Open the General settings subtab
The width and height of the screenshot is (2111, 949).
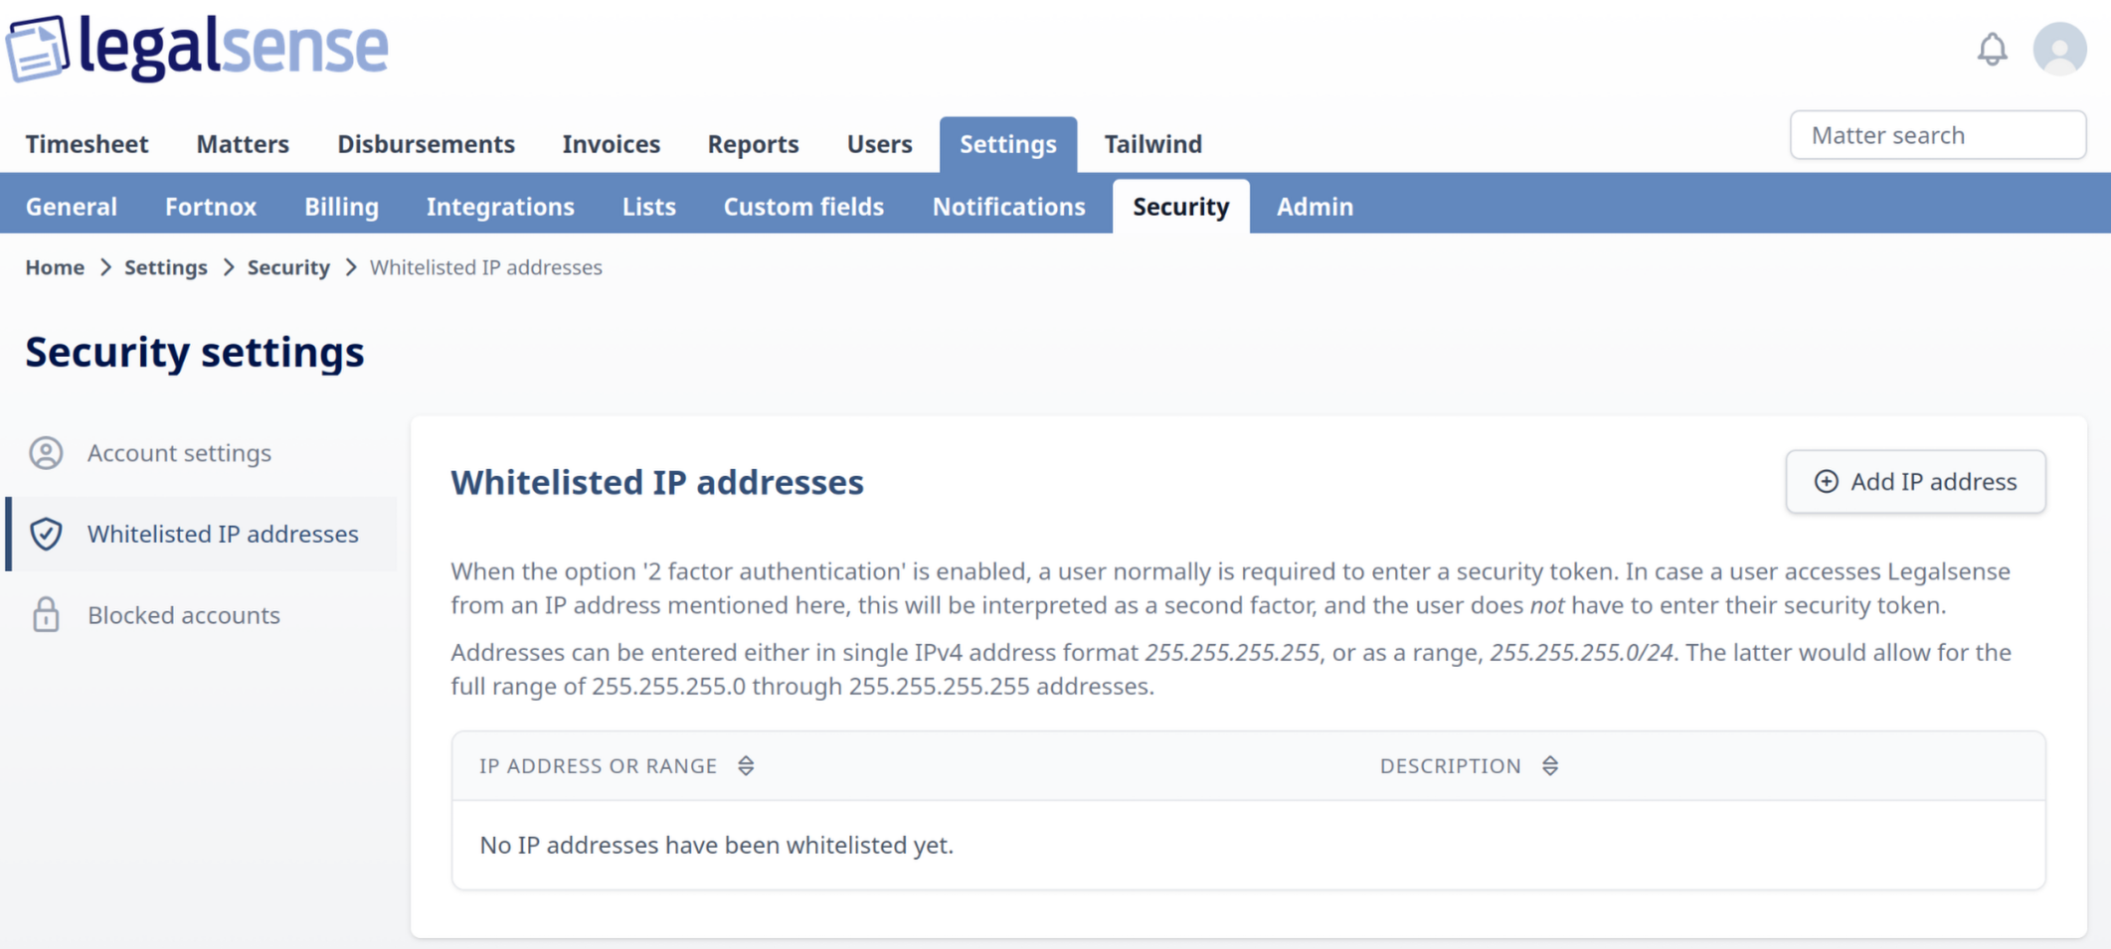pyautogui.click(x=72, y=207)
